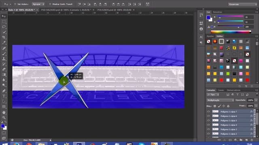
Task: Close the POLIGNOS.psd document tab
Action: [x=134, y=10]
